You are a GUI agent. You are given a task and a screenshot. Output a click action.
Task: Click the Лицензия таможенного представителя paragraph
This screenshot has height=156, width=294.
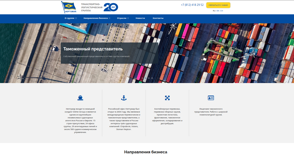click(211, 112)
